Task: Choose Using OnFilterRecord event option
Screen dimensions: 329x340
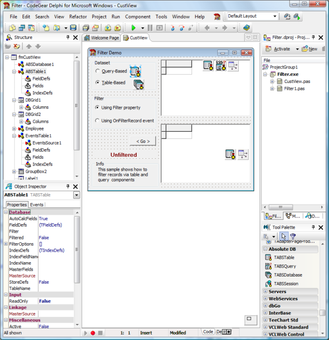Action: pyautogui.click(x=97, y=120)
